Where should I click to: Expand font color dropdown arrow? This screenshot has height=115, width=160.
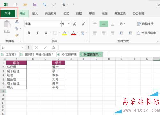pyautogui.click(x=77, y=33)
